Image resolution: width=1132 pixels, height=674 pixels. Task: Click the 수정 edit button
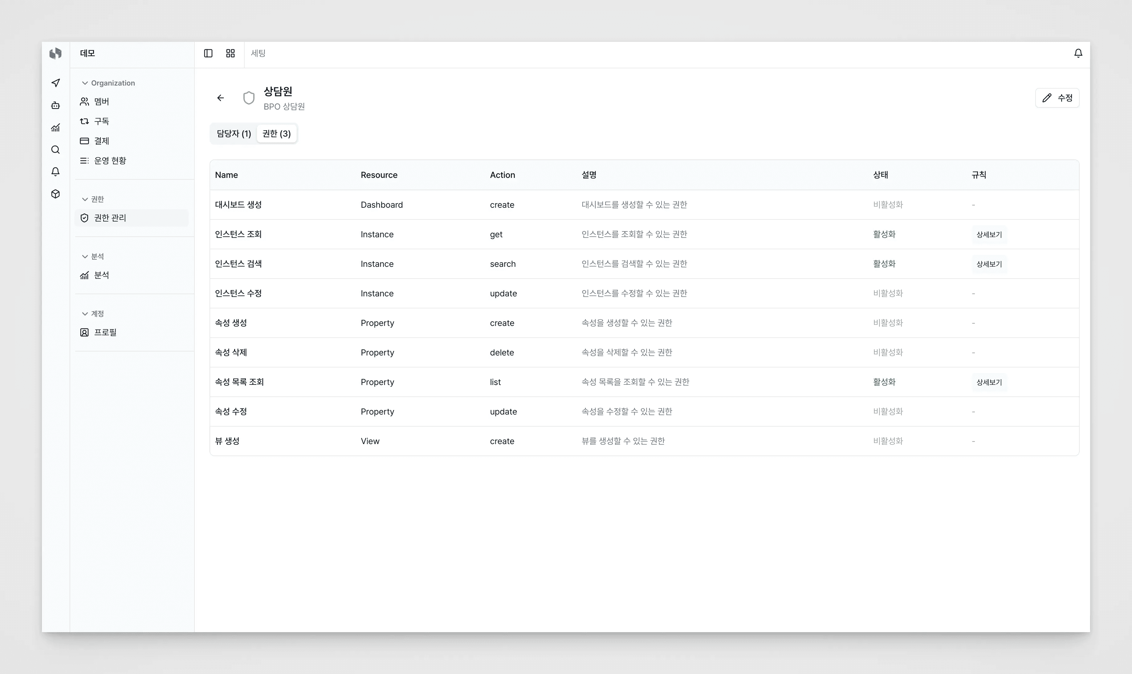(1057, 98)
